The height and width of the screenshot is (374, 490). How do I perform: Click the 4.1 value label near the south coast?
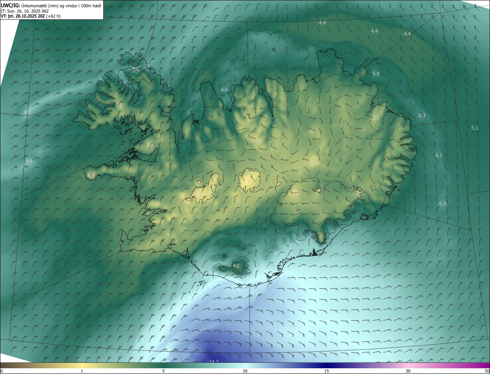coord(236,265)
